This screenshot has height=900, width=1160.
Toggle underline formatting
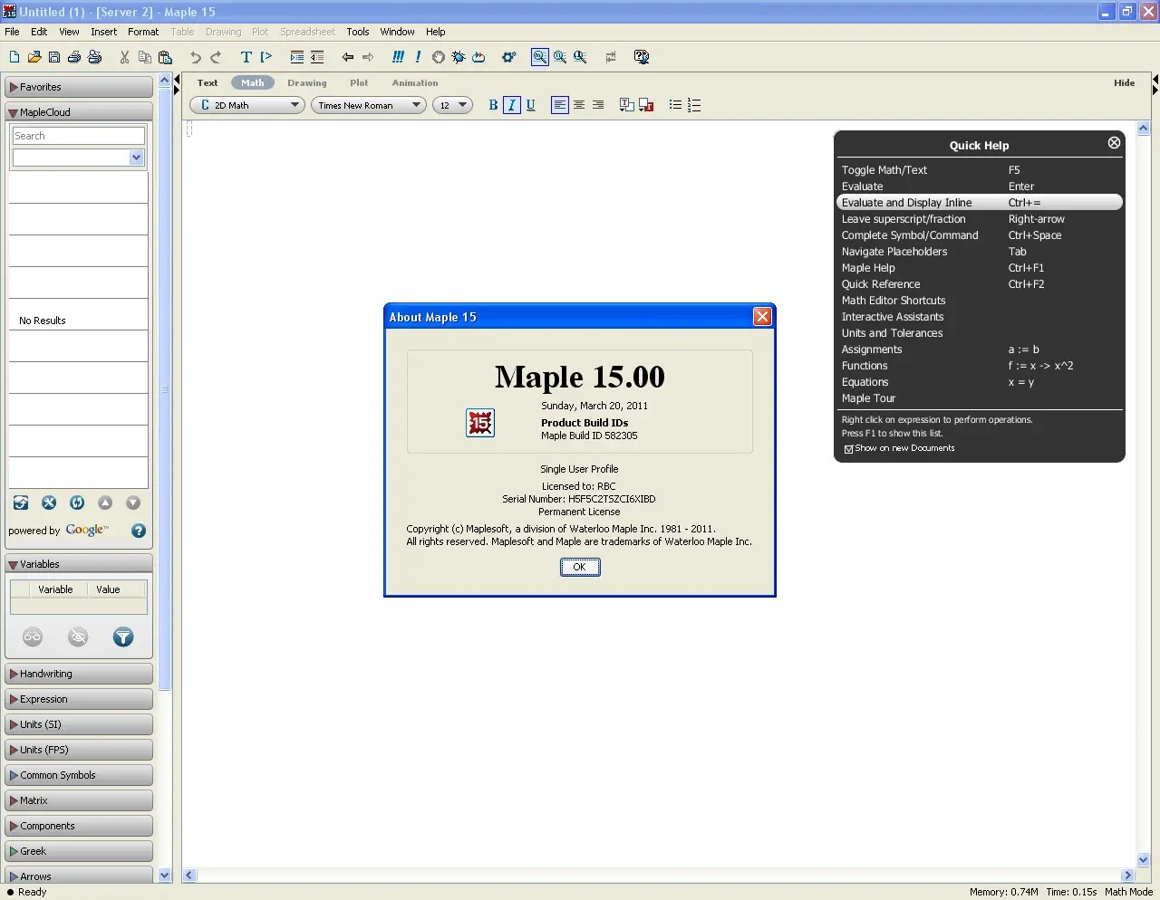click(531, 105)
